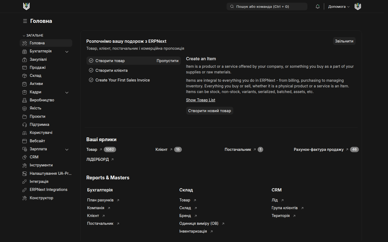Mark the Create Your First Sales Invoice circle
The height and width of the screenshot is (242, 388).
91,80
